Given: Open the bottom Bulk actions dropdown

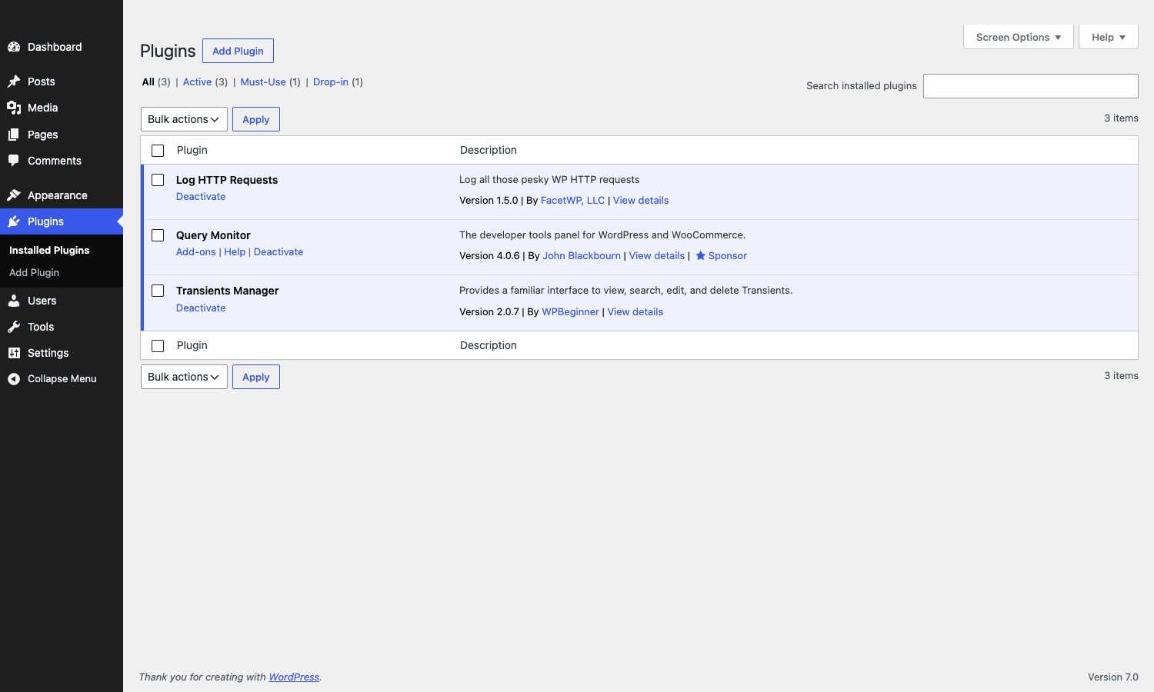Looking at the screenshot, I should (x=184, y=377).
